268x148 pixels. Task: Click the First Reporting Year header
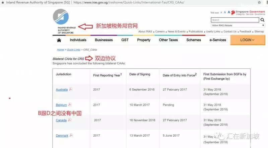point(107,75)
